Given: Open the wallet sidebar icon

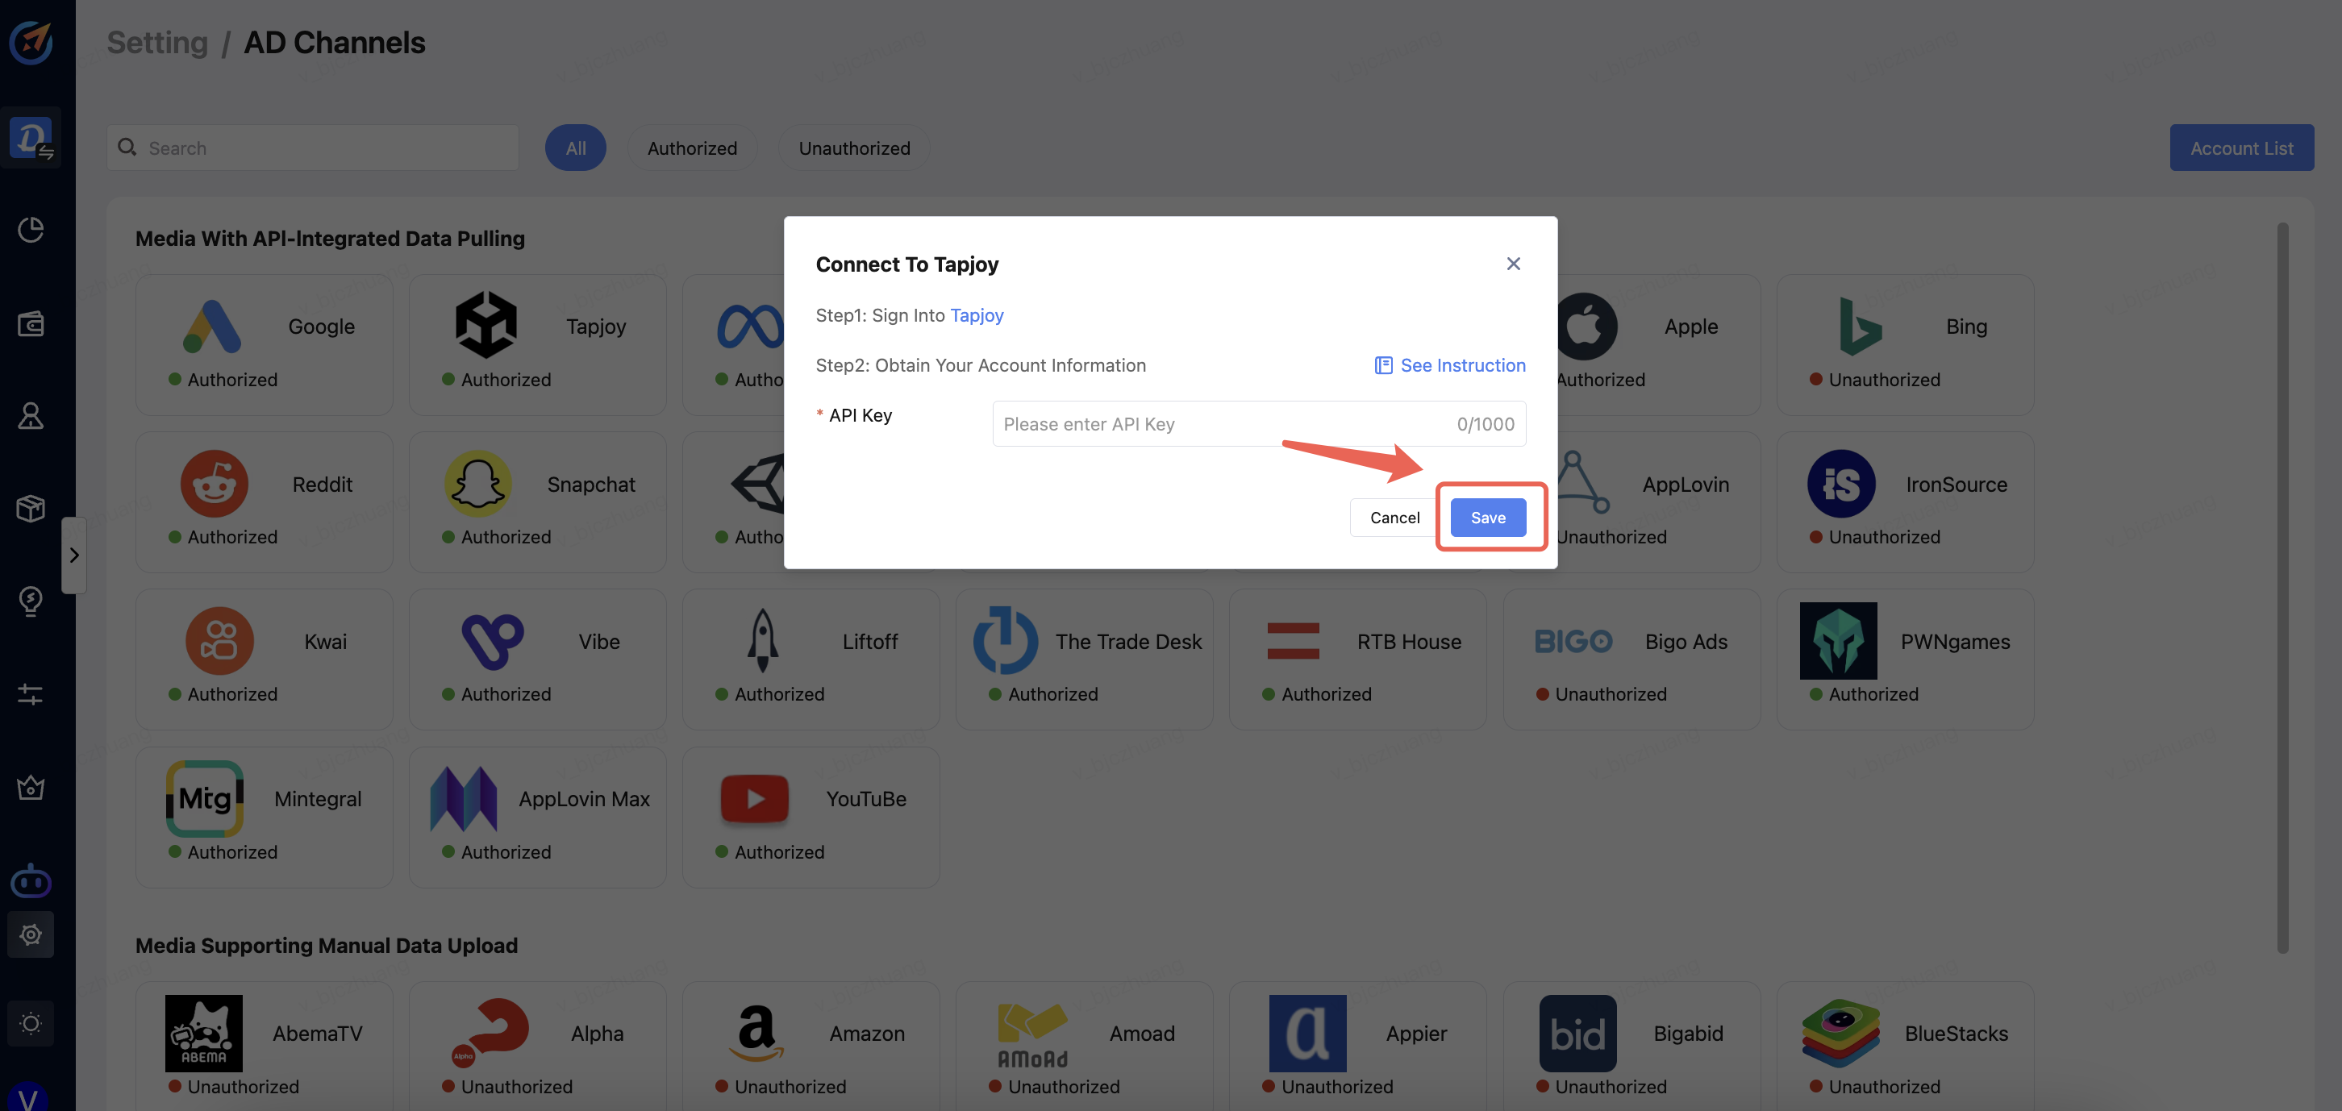Looking at the screenshot, I should (31, 323).
